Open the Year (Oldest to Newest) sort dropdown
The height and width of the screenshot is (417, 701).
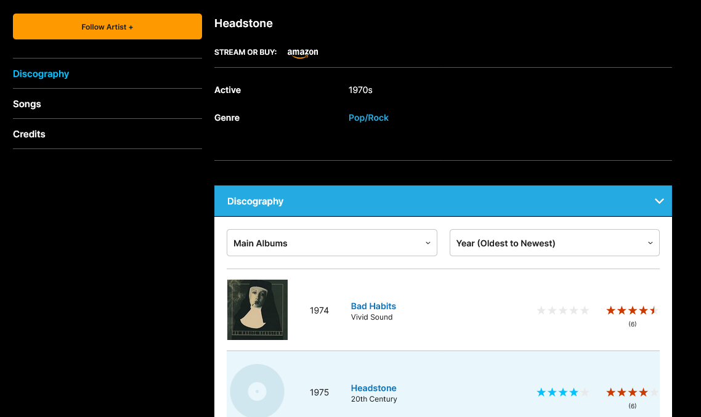(x=554, y=243)
